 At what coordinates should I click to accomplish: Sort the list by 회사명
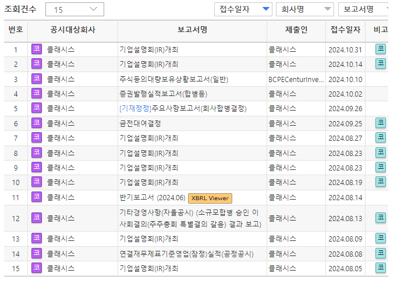(x=305, y=9)
